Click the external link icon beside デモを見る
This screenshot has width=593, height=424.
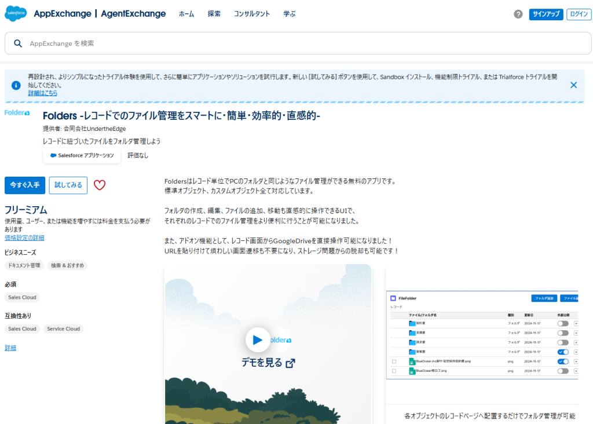click(x=291, y=363)
